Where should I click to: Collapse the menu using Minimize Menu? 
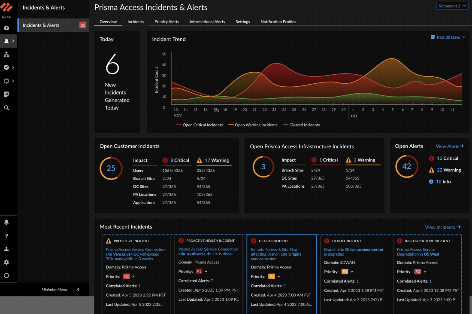click(x=54, y=290)
